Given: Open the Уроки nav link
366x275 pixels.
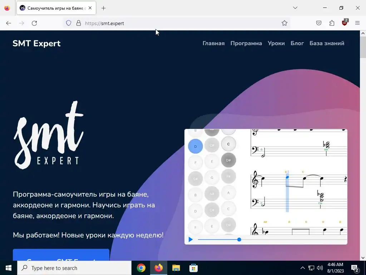Looking at the screenshot, I should (276, 43).
